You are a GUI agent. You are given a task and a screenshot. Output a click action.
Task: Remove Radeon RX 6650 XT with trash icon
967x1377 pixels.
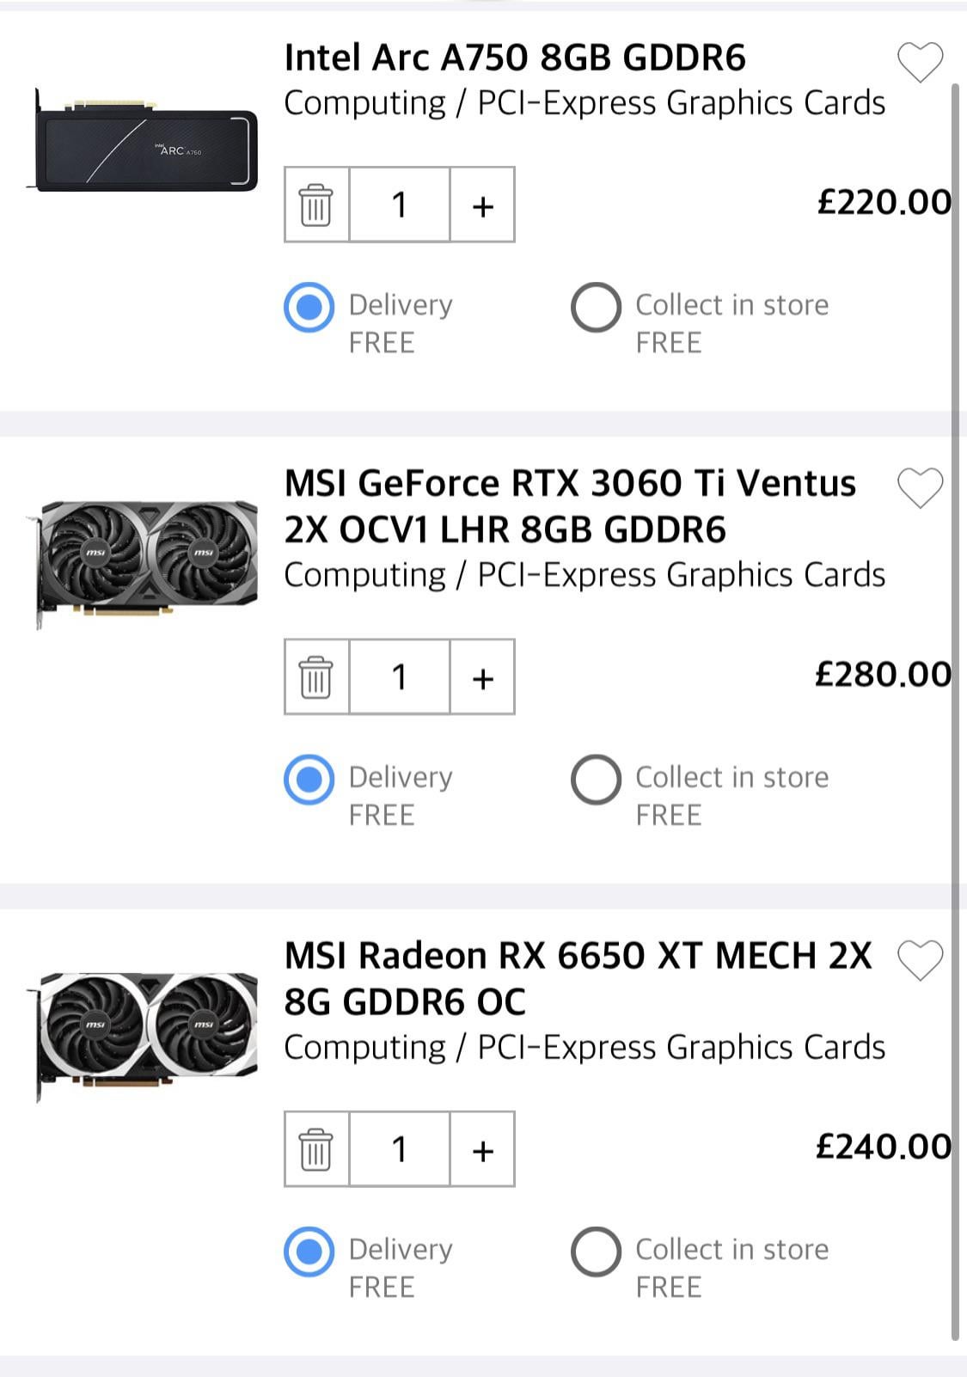coord(316,1149)
